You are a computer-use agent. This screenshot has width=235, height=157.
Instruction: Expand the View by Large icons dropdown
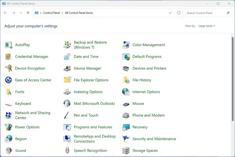206,26
